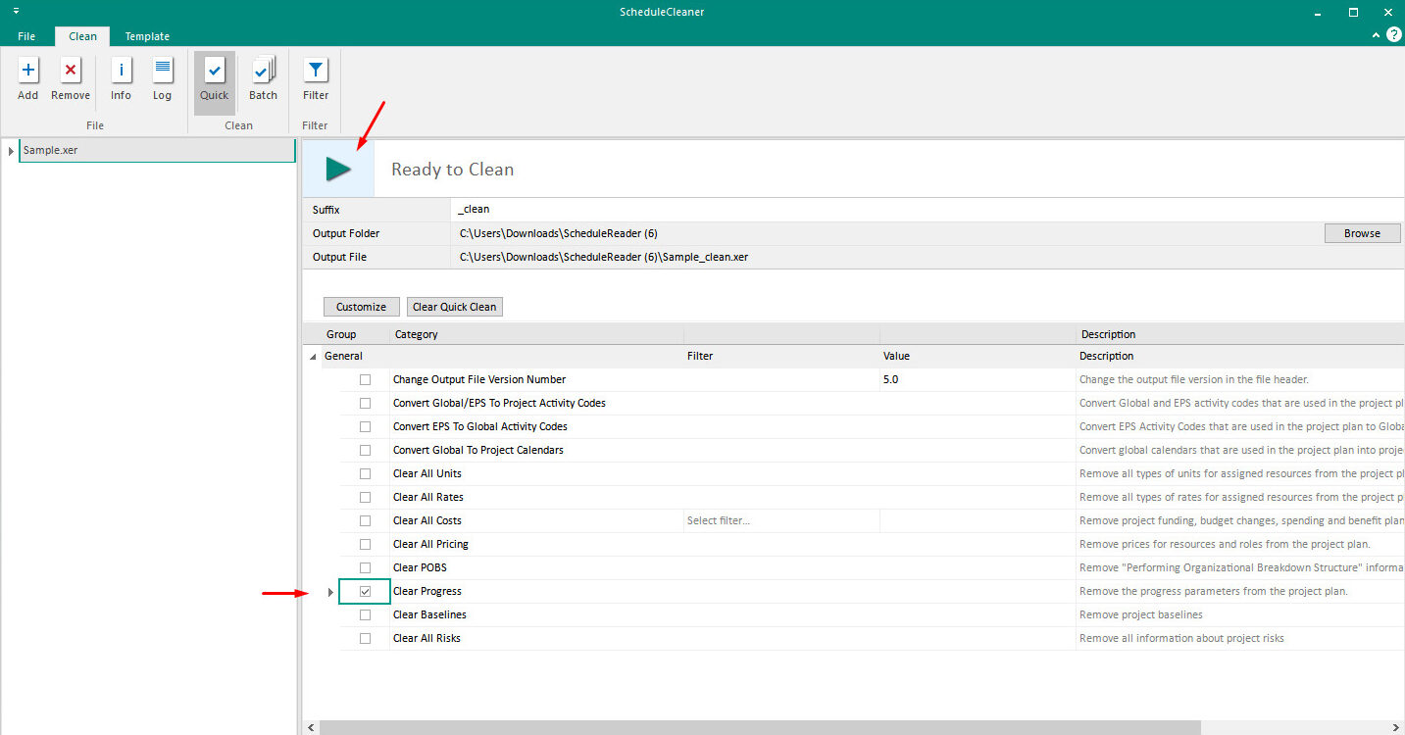This screenshot has width=1405, height=735.
Task: Open the File menu tab
Action: pos(26,36)
